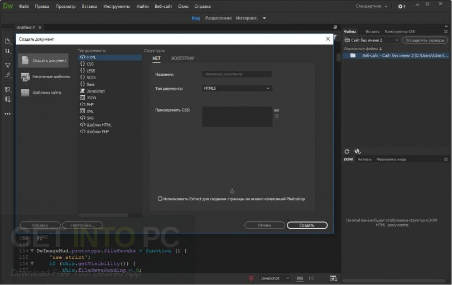Open the DOM panel options menu icon
The width and height of the screenshot is (452, 285).
(446, 159)
